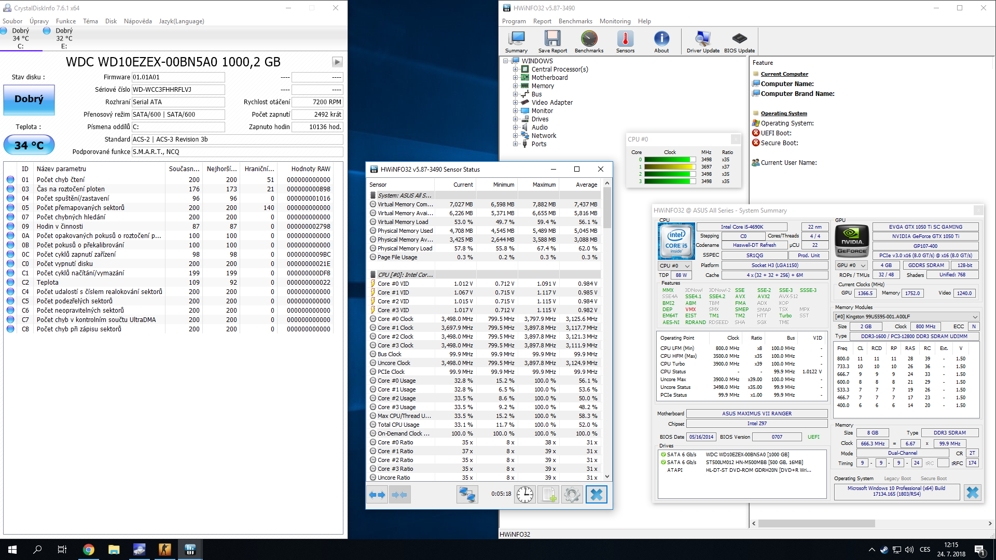Click the Maximum column header
996x560 pixels.
pyautogui.click(x=538, y=185)
